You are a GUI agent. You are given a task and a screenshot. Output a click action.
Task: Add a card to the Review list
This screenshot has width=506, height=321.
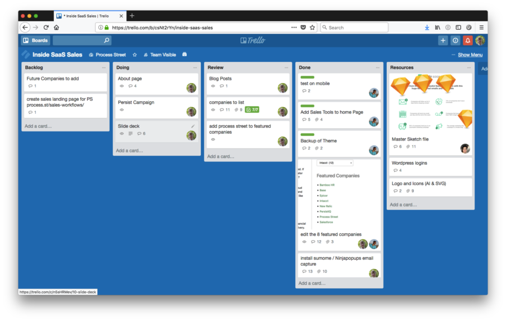click(221, 156)
